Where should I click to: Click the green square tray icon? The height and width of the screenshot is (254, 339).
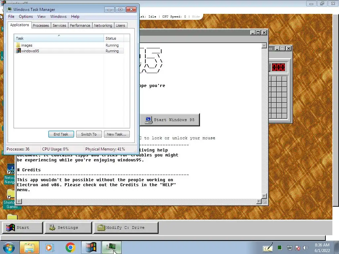279,247
